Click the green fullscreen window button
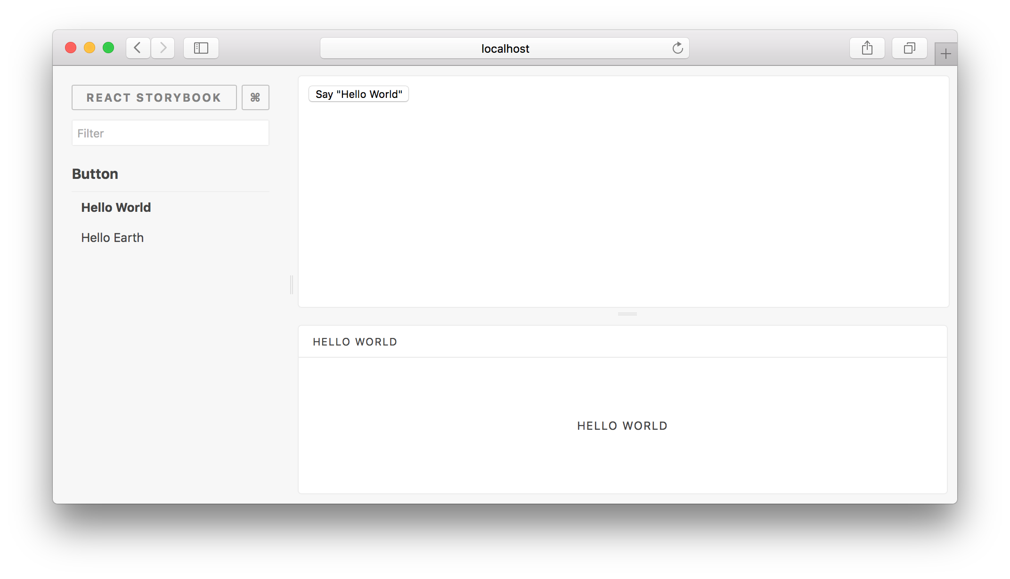Screen dimensions: 1010x579 (x=108, y=48)
